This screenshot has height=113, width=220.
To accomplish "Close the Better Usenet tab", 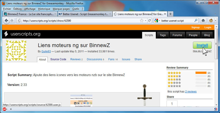I will tap(110, 14).
